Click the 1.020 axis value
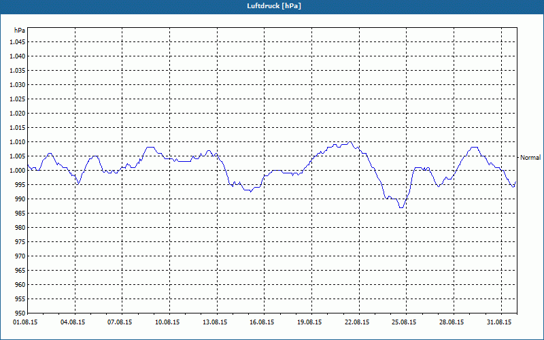544x340 pixels. tap(18, 113)
